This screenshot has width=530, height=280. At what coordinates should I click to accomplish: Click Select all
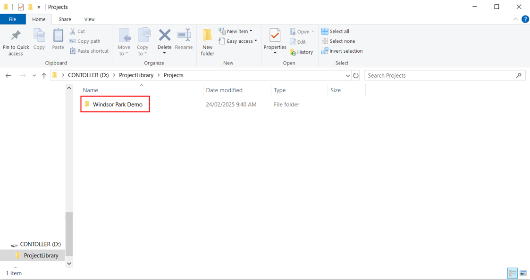click(x=335, y=32)
